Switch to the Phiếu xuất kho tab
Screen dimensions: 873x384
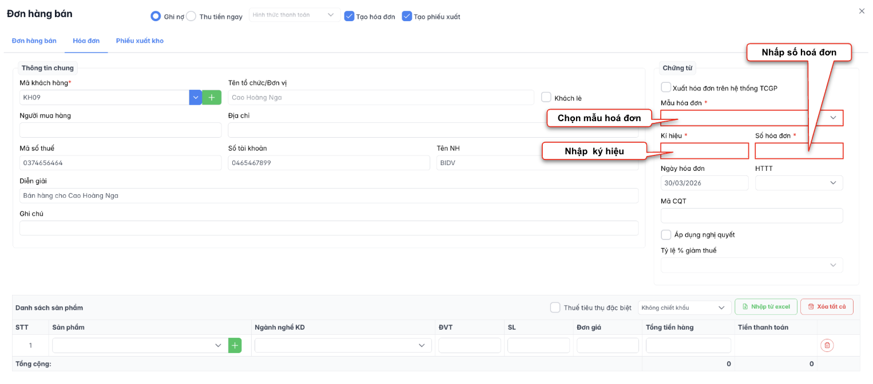[140, 41]
